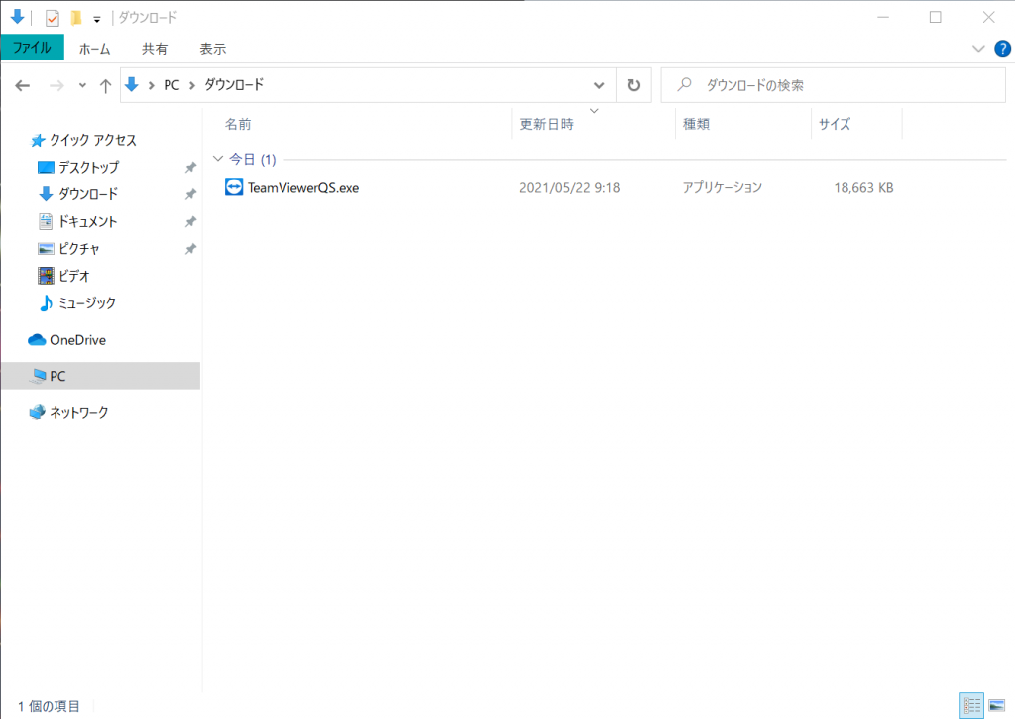Sort by サイズ column header
The image size is (1015, 719).
point(834,124)
